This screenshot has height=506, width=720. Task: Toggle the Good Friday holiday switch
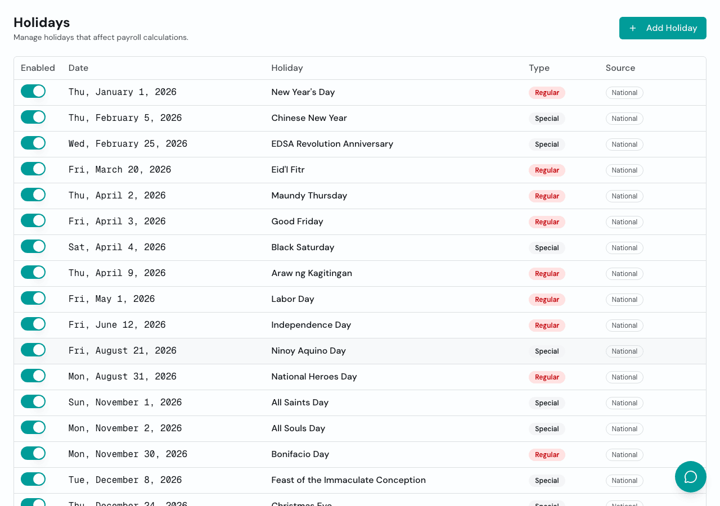(33, 221)
